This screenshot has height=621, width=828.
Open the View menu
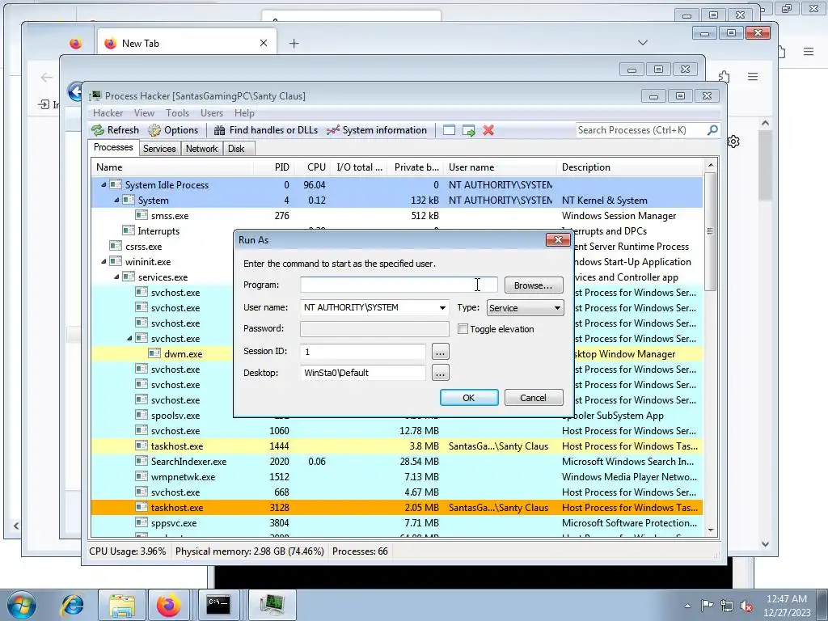click(x=144, y=113)
